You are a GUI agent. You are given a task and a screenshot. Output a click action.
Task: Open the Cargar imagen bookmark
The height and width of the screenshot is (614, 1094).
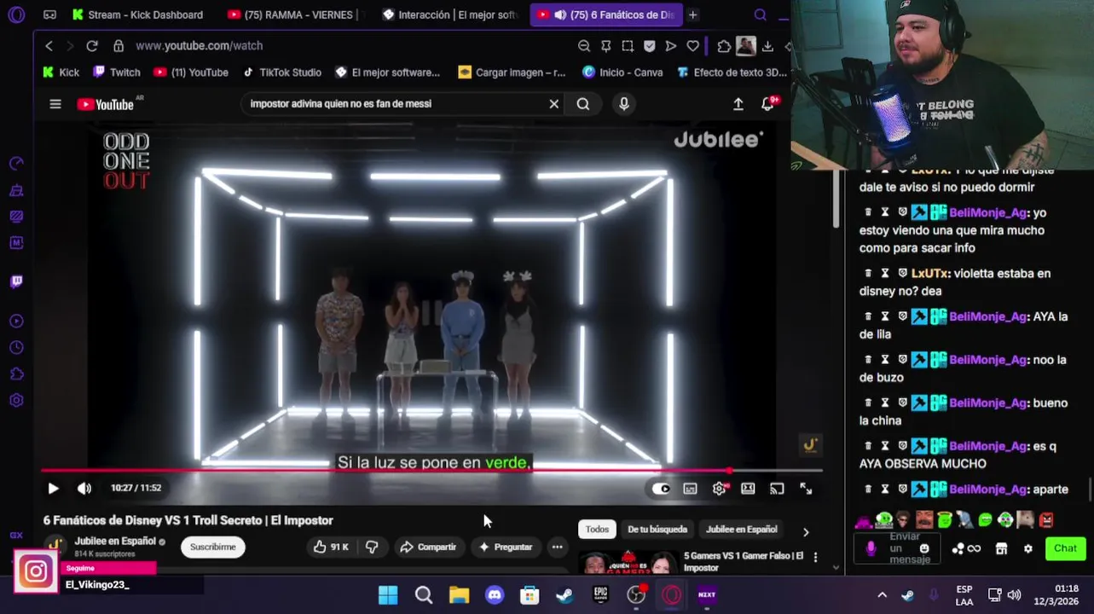512,72
